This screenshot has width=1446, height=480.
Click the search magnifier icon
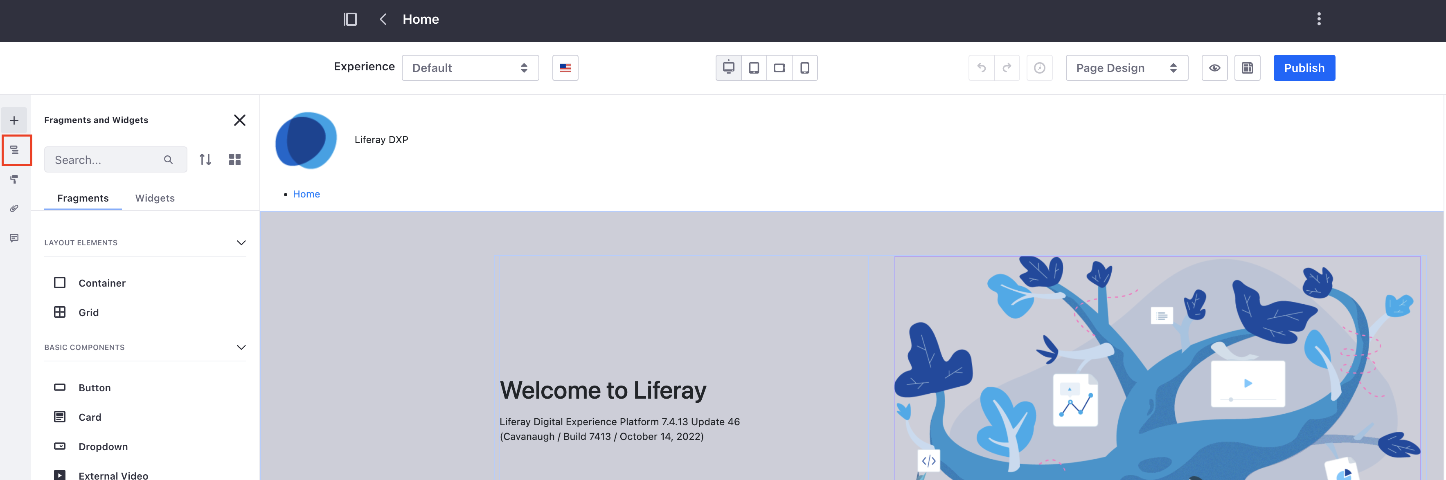click(x=169, y=160)
